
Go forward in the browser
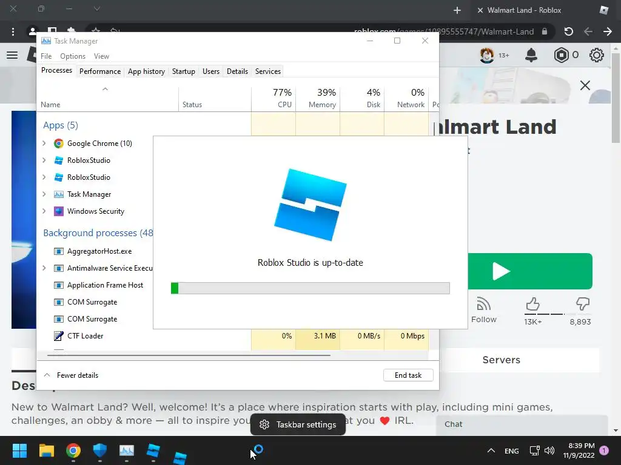[608, 31]
